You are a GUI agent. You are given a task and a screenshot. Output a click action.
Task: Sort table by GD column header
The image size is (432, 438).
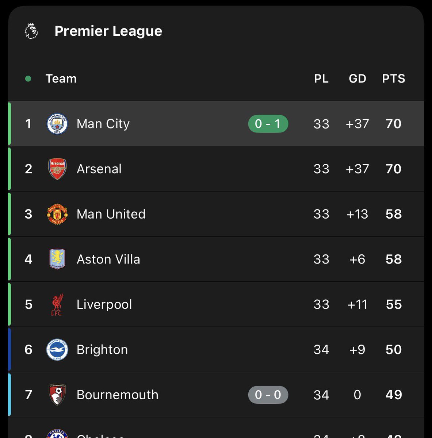357,78
